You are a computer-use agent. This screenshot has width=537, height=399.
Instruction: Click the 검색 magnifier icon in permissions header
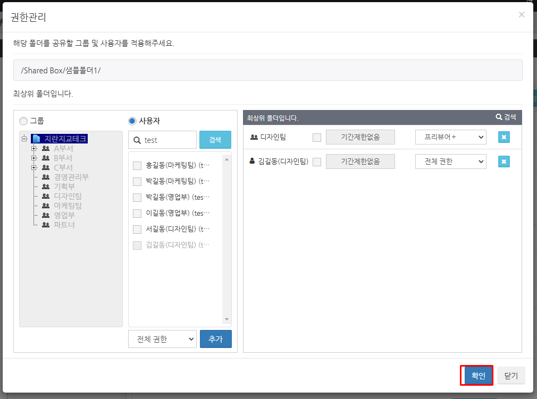[499, 117]
